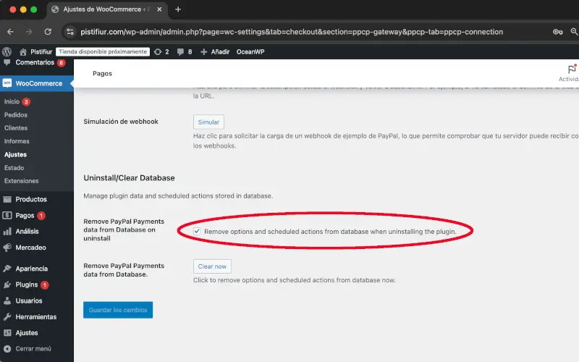Click 'Manage plugin data and scheduled actions' text

tap(178, 195)
